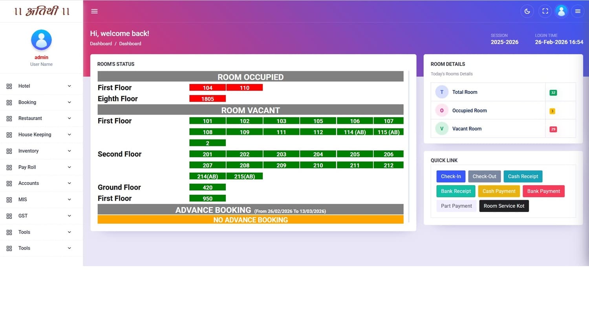589x314 pixels.
Task: Open the sidebar hamburger menu icon
Action: coord(94,11)
